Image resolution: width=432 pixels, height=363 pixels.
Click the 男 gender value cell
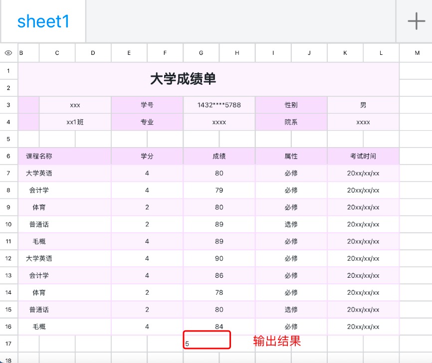coord(363,105)
